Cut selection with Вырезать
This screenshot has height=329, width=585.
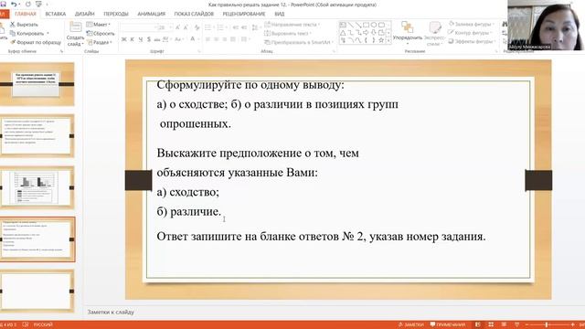(24, 25)
